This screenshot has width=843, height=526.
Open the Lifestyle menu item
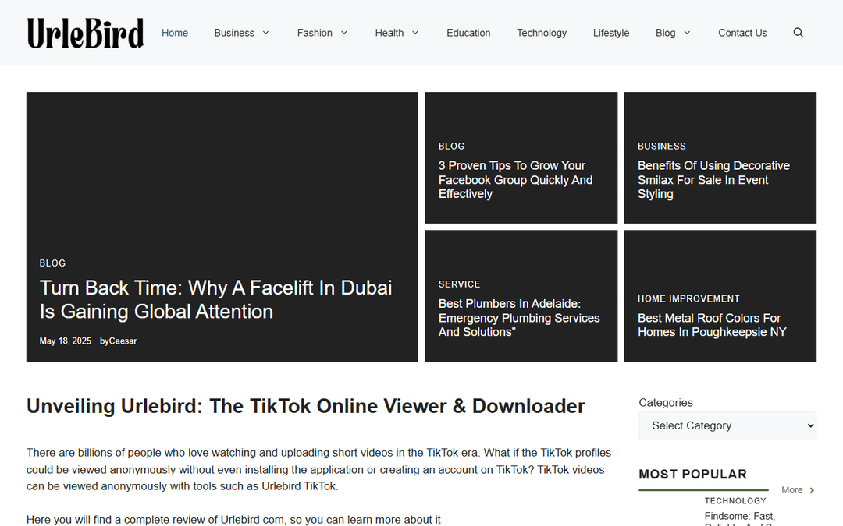click(610, 33)
